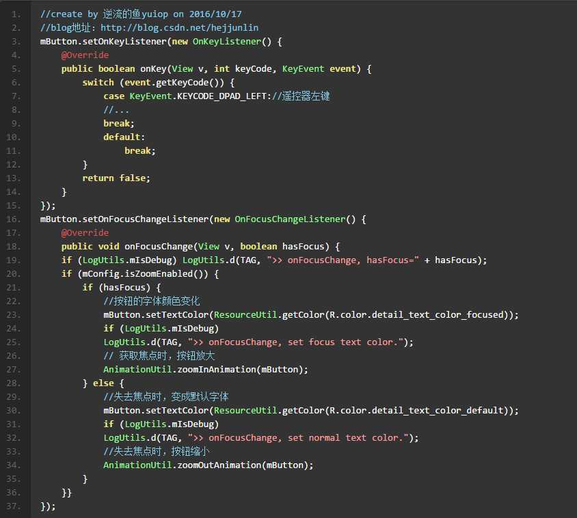
Task: Click 'detail_text_color_focused' on line 23
Action: (x=438, y=315)
